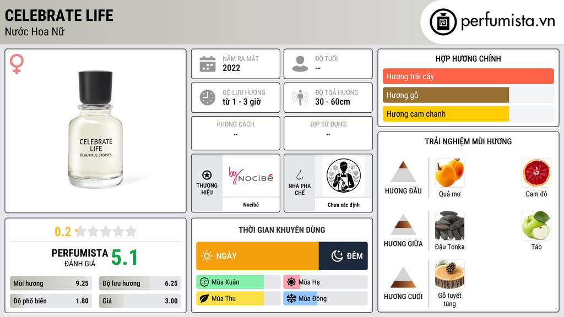
Task: Click the Độ tuổi label
Action: (327, 58)
